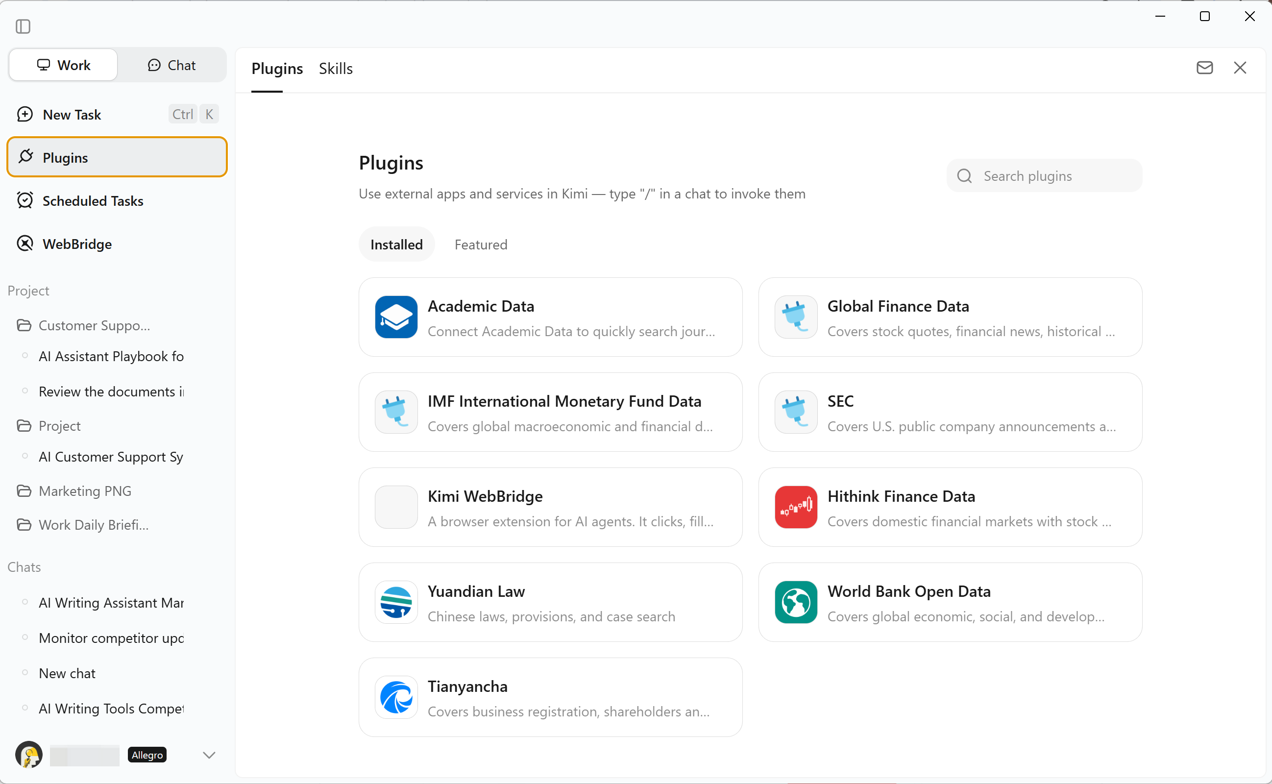Image resolution: width=1272 pixels, height=784 pixels.
Task: Minimize the Kimi window
Action: click(1160, 17)
